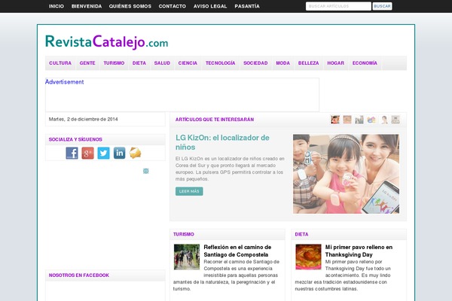Click the RevistaCatalejo.com logo
The width and height of the screenshot is (452, 301).
[107, 42]
